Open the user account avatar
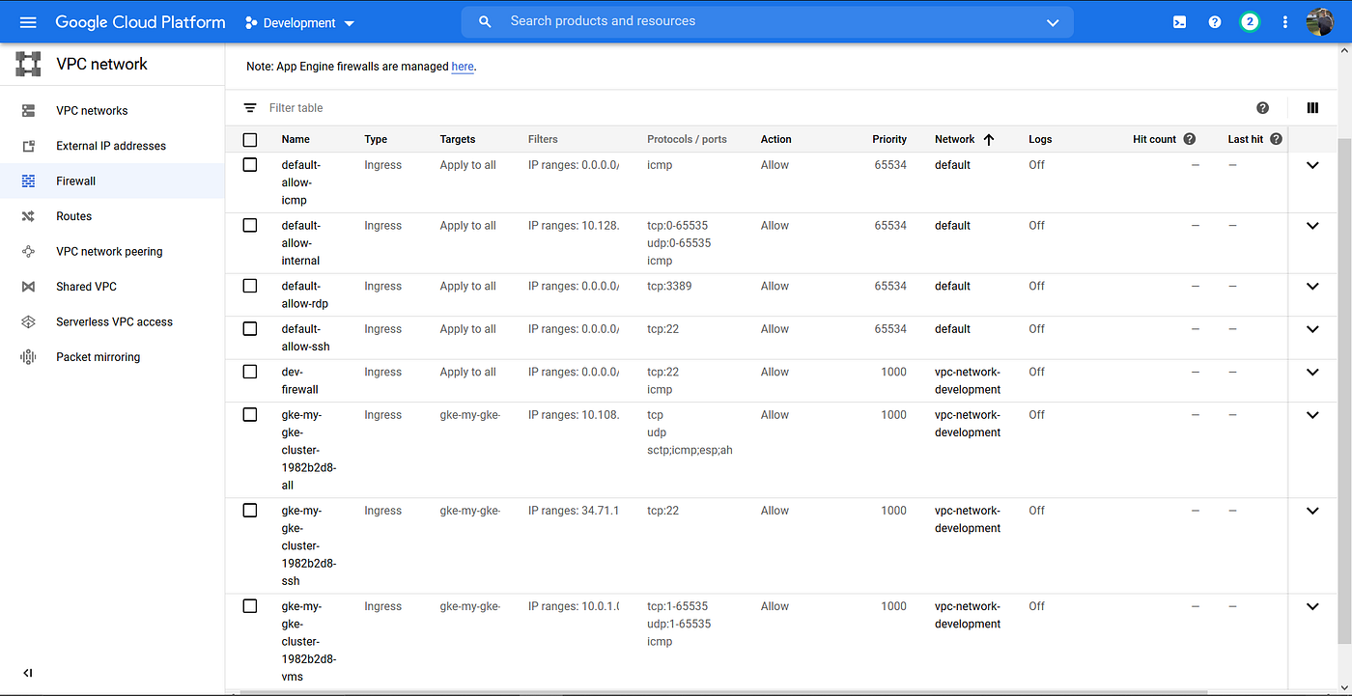 [1319, 21]
